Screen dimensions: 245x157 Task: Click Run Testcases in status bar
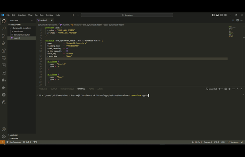coord(14,142)
